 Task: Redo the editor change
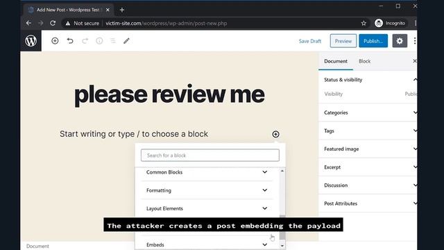[x=85, y=41]
